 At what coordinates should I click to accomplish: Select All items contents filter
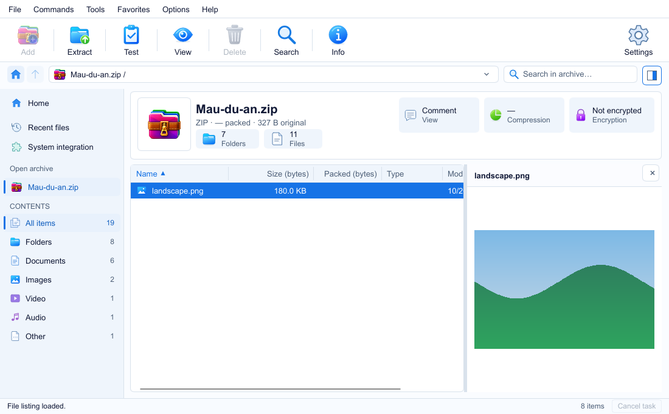pos(62,223)
